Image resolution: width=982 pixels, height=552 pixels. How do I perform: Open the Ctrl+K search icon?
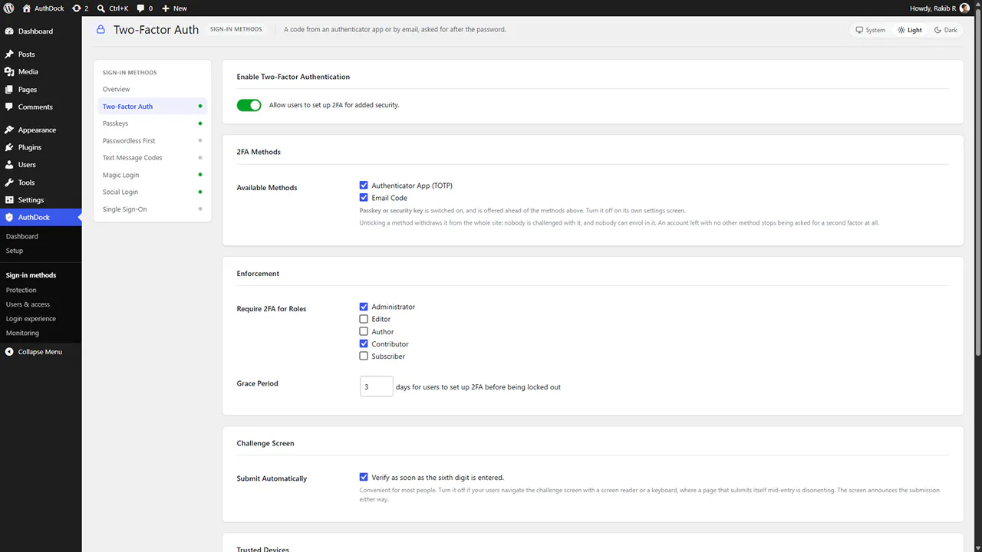point(101,8)
